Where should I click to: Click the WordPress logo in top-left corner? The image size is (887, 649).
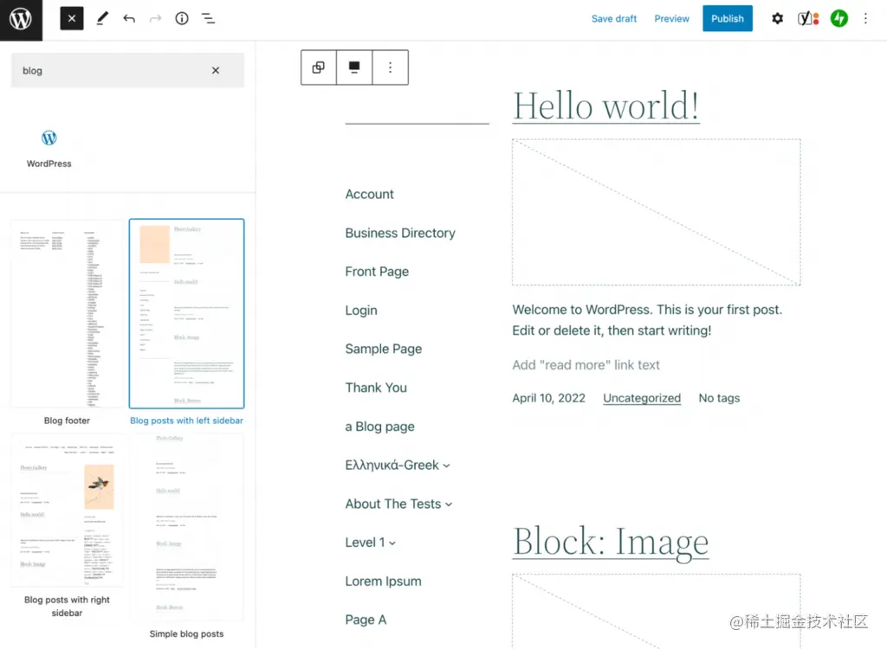[x=21, y=20]
